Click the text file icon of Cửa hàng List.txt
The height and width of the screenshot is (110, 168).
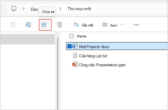75,55
